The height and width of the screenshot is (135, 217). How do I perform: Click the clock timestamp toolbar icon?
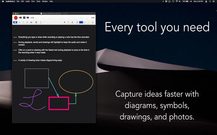[36, 22]
